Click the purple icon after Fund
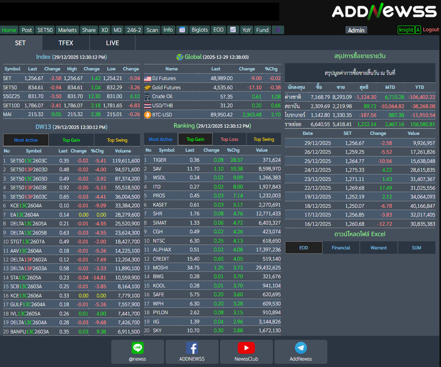This screenshot has height=367, width=441. 278,30
